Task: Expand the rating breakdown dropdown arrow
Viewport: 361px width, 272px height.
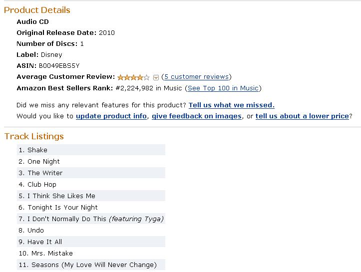Action: [156, 77]
